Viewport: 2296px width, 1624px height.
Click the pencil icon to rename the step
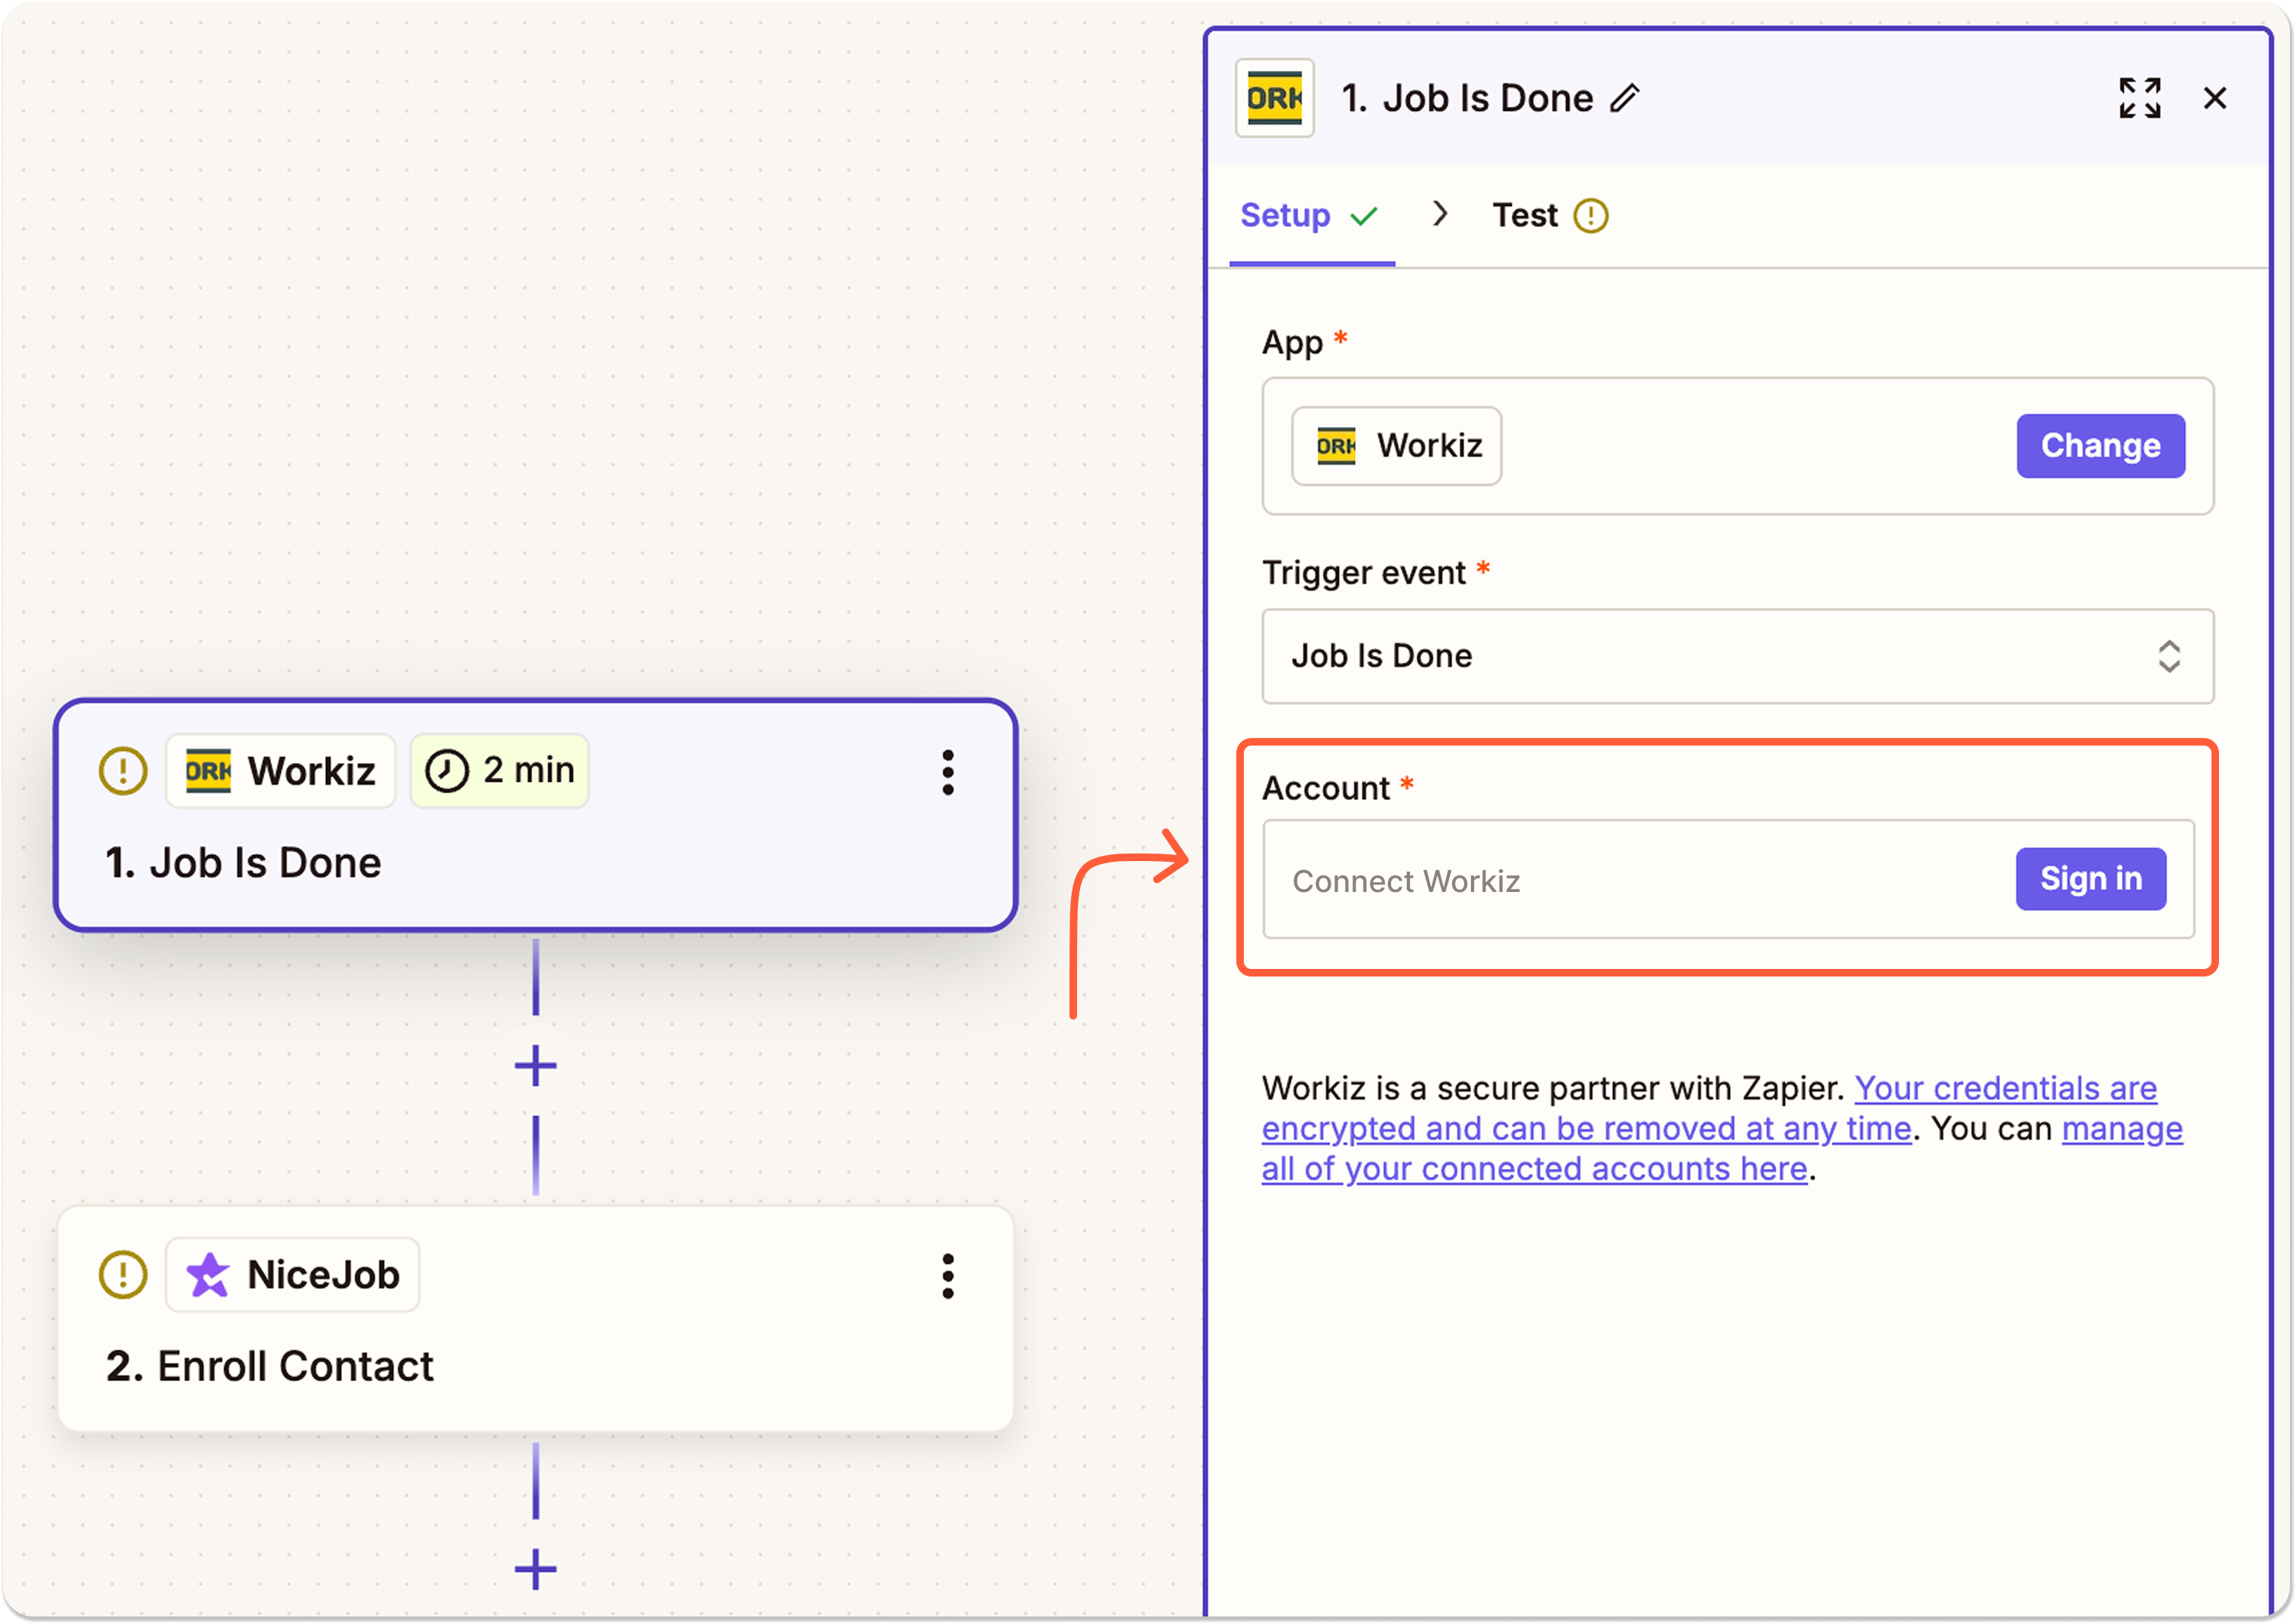[x=1624, y=98]
